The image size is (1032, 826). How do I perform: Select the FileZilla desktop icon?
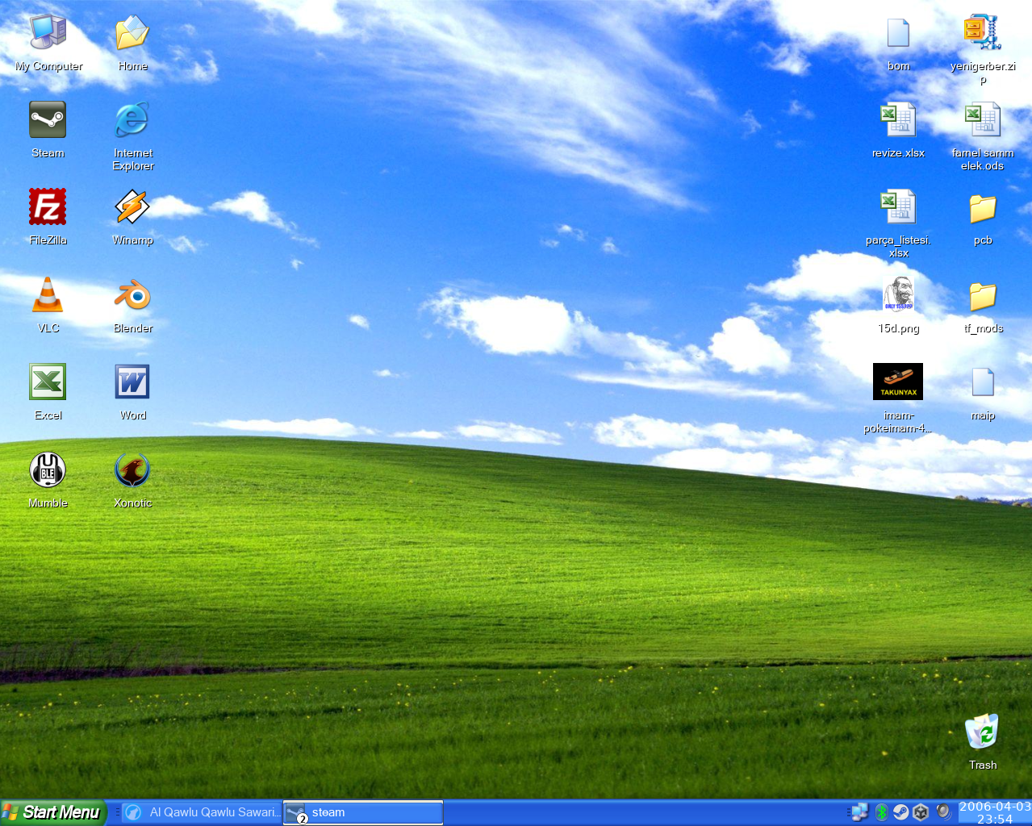click(x=48, y=207)
